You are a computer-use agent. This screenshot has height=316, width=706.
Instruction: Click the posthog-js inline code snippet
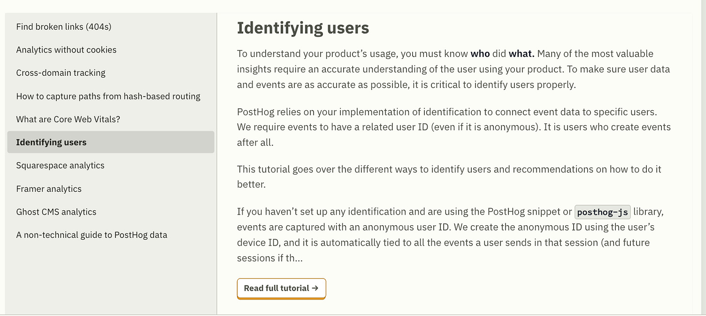tap(603, 212)
